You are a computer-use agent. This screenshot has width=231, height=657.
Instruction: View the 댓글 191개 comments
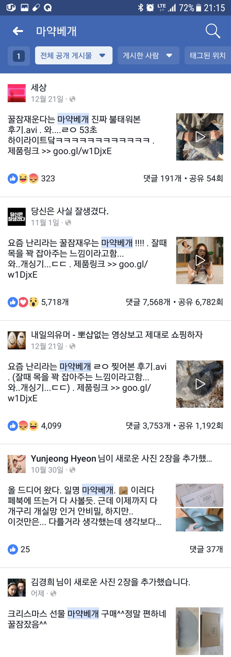(x=162, y=179)
